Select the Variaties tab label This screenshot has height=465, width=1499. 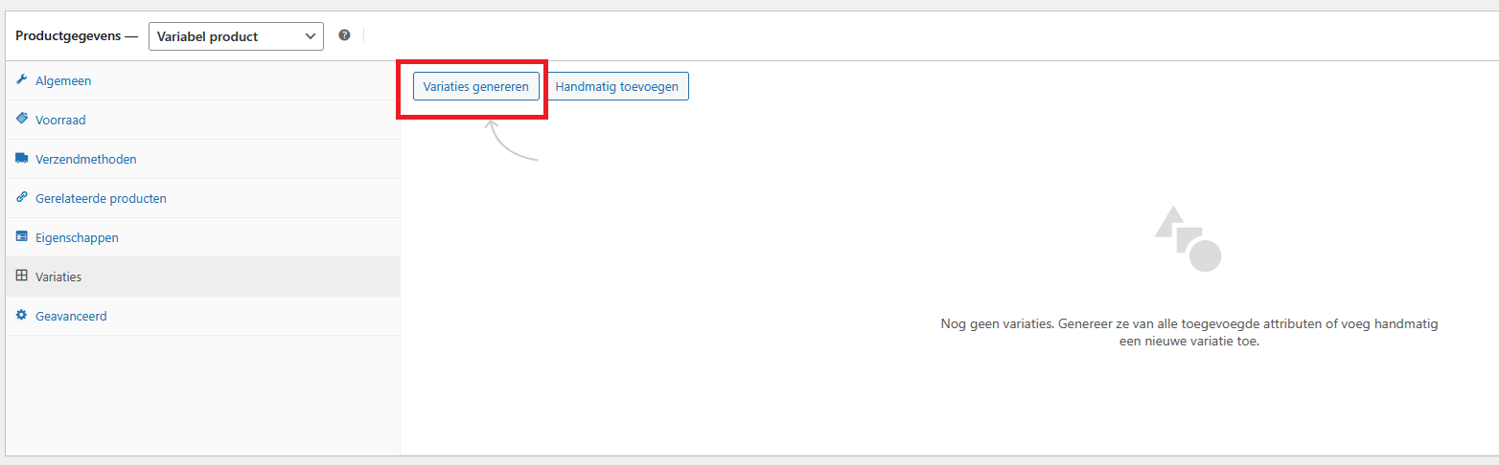click(x=58, y=277)
